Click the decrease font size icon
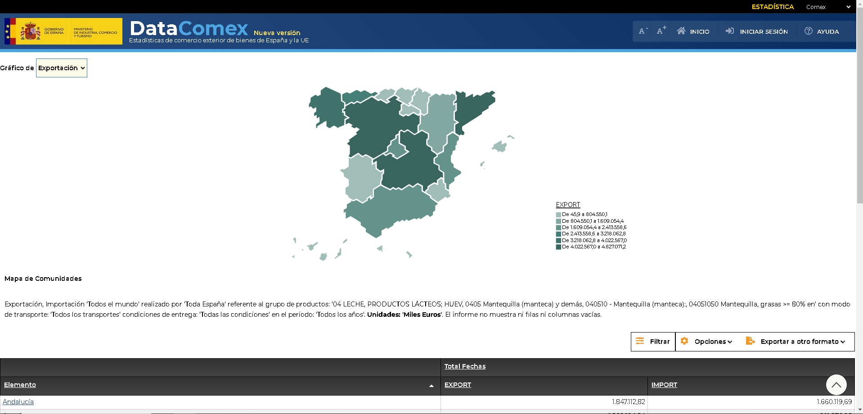 coord(642,31)
